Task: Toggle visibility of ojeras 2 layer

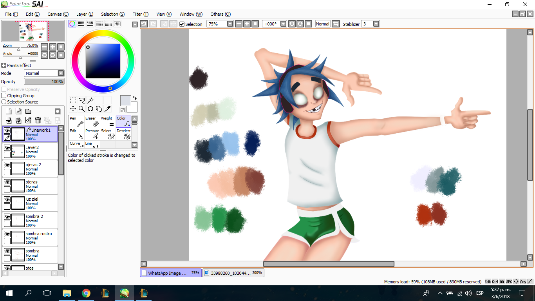Action: coord(7,165)
